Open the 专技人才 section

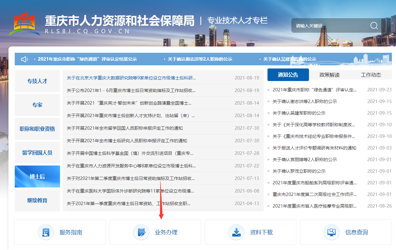pos(37,81)
